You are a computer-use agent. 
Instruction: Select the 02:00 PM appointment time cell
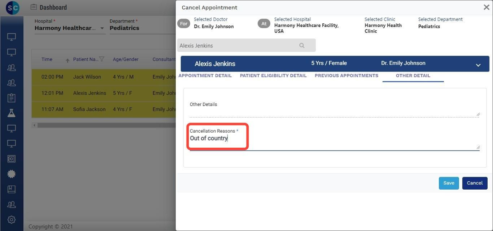52,77
